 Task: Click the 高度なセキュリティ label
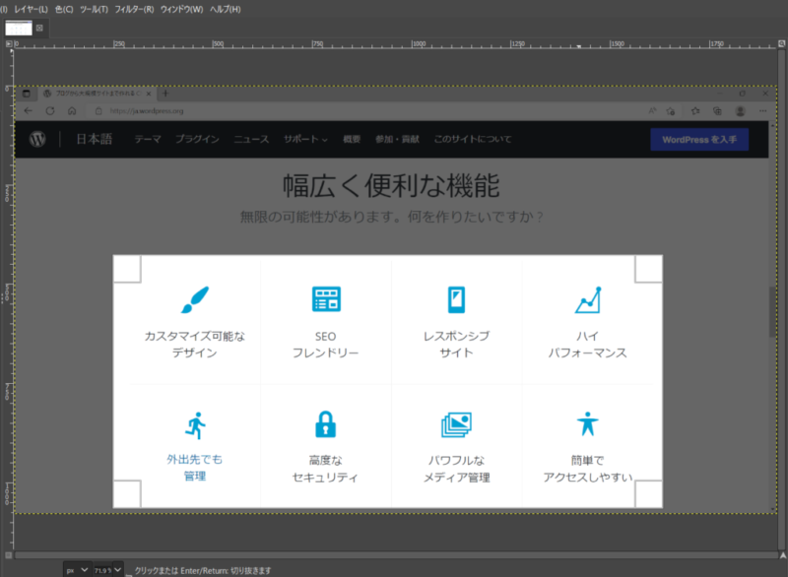coord(326,469)
